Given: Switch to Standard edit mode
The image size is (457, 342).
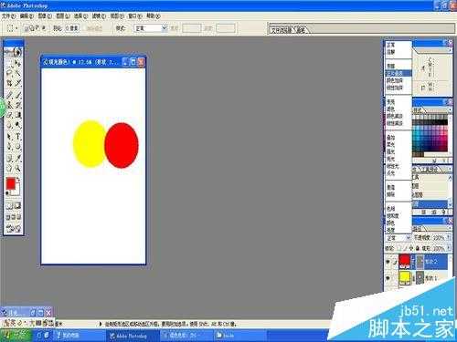Looking at the screenshot, I should pos(9,206).
